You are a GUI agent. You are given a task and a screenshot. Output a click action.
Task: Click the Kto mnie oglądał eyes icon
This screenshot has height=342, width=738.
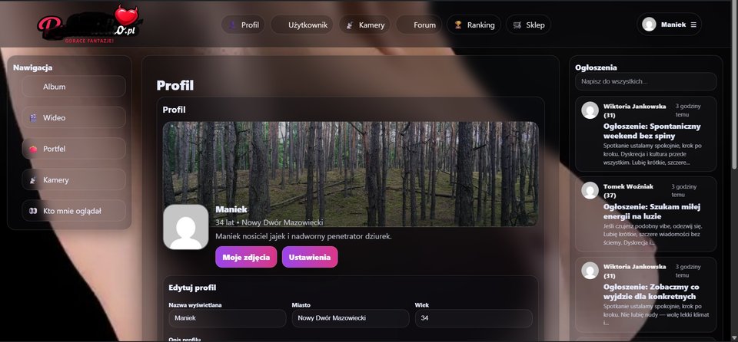[x=33, y=211]
